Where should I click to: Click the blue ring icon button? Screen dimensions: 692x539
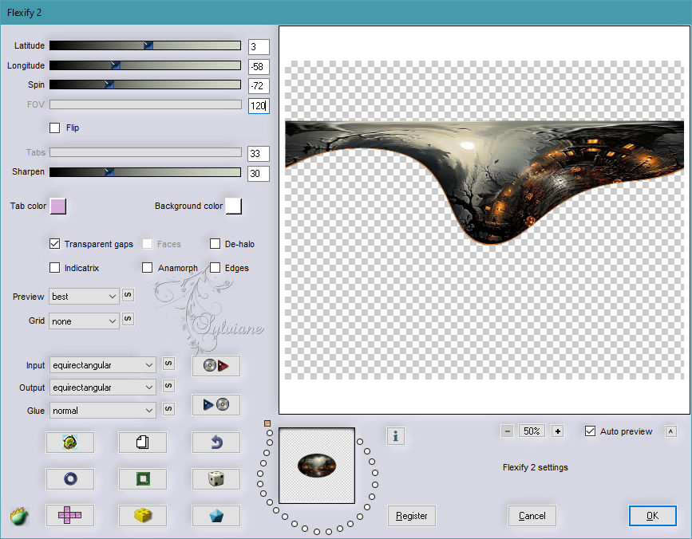(70, 478)
